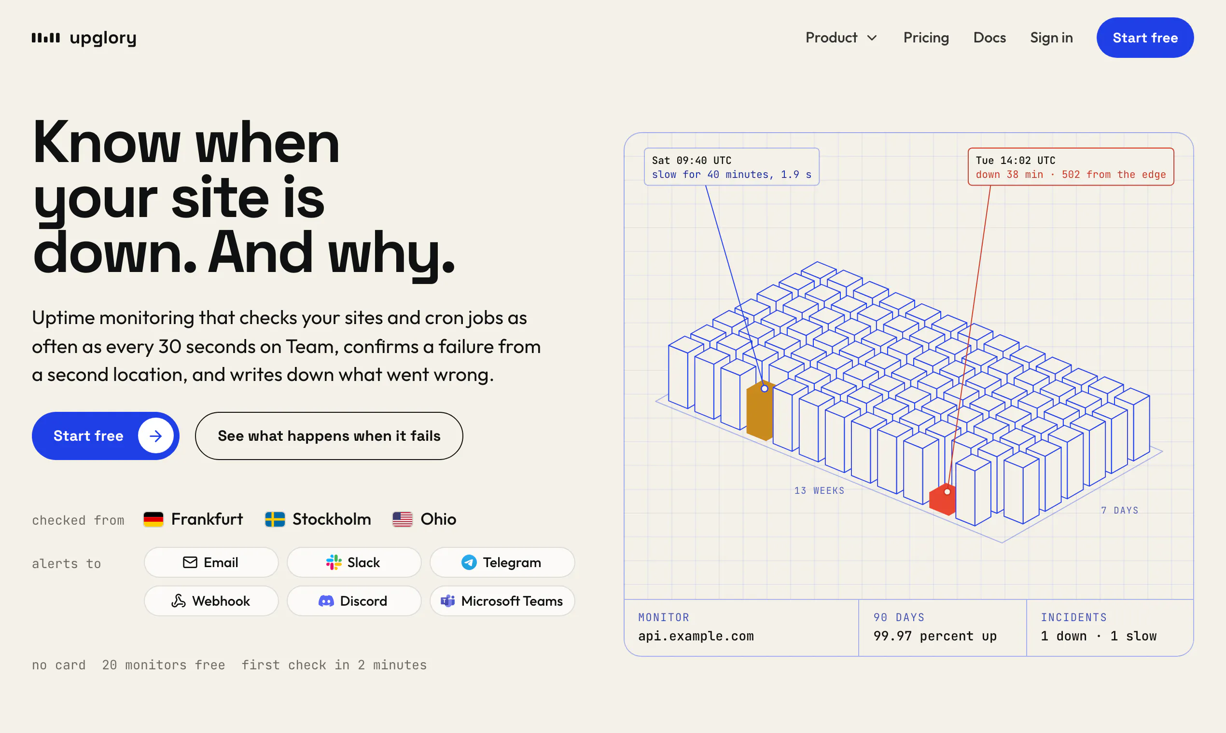Click the Webhook chip label
The width and height of the screenshot is (1226, 733).
click(x=221, y=600)
